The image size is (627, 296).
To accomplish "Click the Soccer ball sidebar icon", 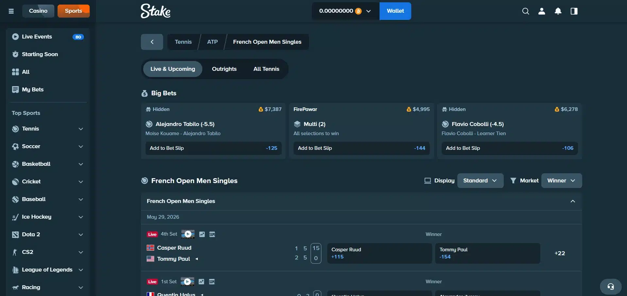I will pos(15,146).
